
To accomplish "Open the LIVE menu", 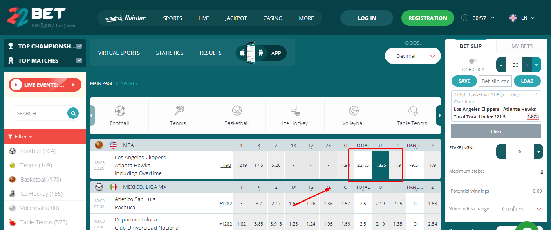I will click(204, 18).
